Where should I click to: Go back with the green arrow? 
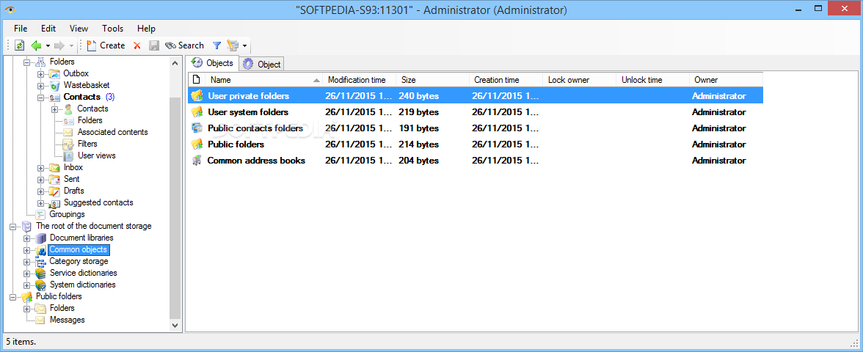(37, 45)
